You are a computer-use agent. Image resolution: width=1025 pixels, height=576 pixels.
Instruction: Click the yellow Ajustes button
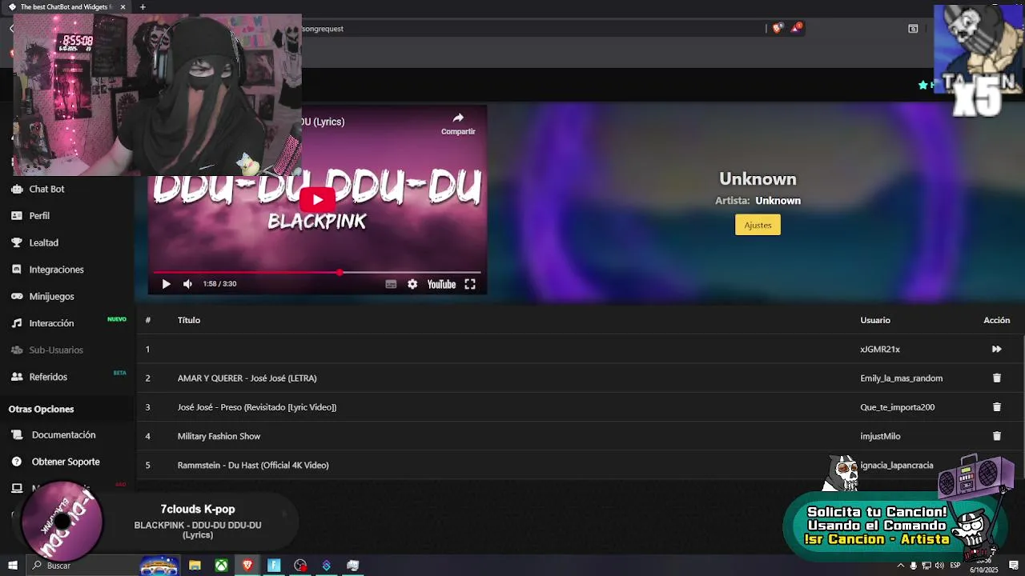[x=758, y=225]
